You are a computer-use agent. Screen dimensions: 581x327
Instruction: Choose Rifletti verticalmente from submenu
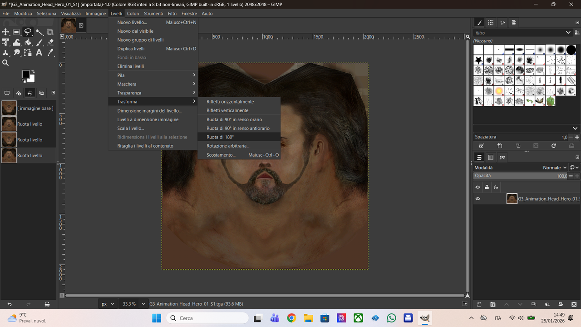239,110
